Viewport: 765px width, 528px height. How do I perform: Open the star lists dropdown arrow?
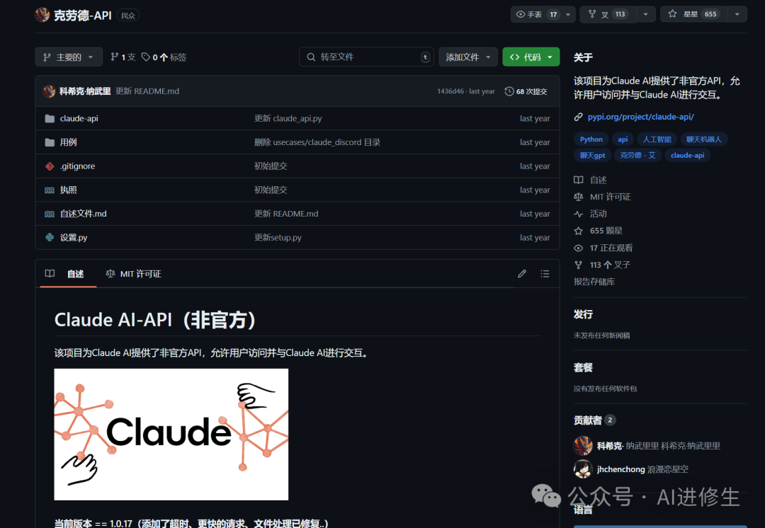click(x=737, y=14)
